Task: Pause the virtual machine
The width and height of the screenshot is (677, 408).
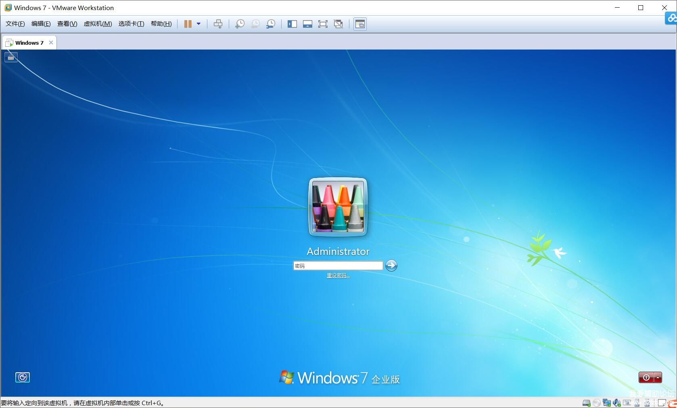Action: pos(188,24)
